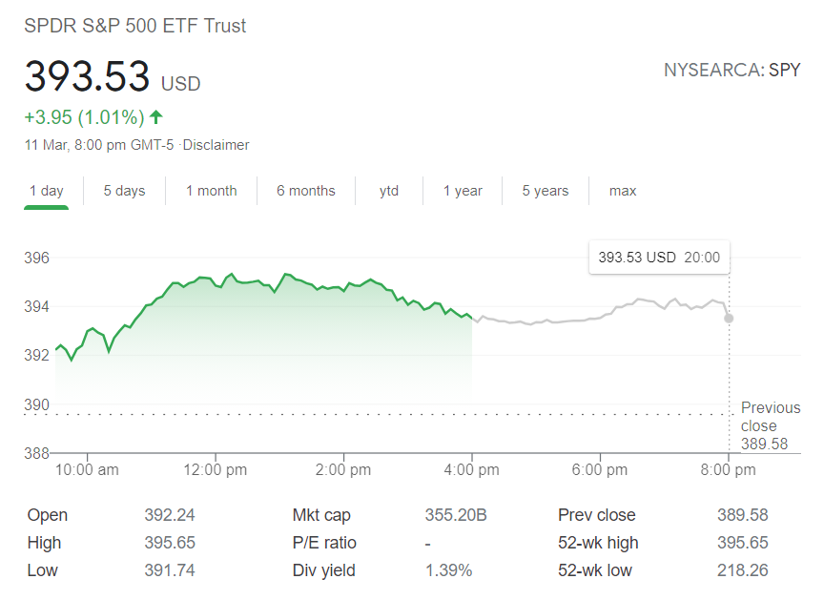Click the +3.95 (1.01%) change indicator
This screenshot has height=600, width=824.
click(x=86, y=116)
